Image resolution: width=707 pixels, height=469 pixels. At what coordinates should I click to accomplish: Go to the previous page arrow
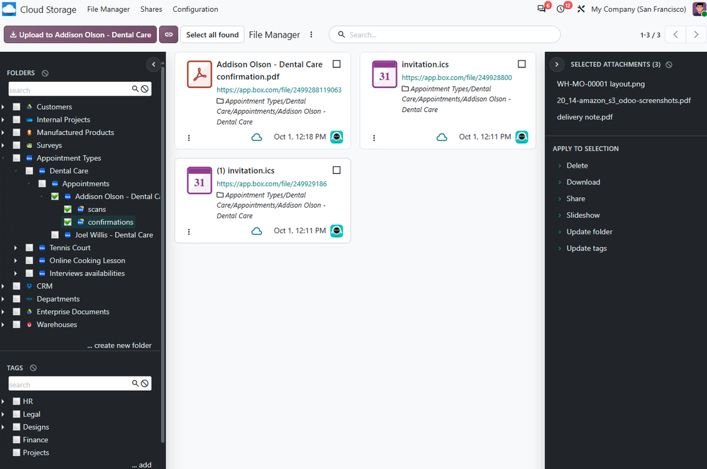coord(676,34)
